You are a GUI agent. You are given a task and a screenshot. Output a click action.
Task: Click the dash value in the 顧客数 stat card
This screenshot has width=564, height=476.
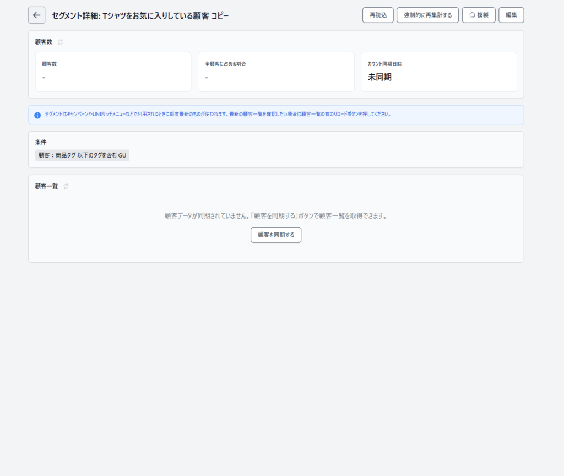click(x=44, y=77)
